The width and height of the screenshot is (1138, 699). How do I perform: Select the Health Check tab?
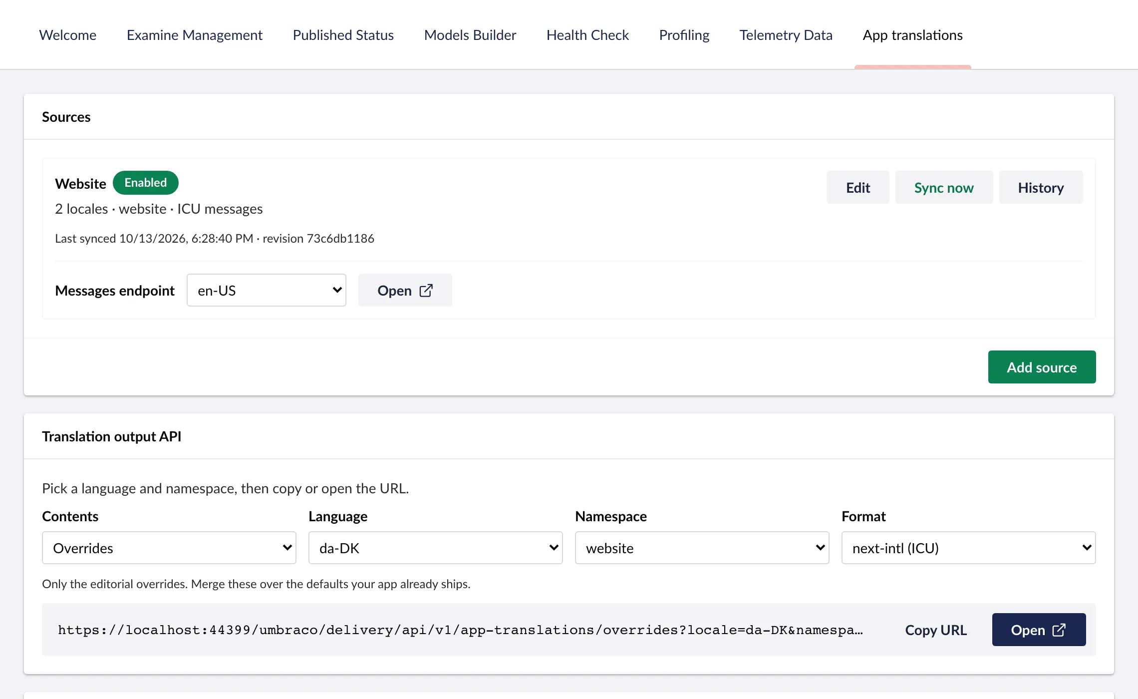(x=587, y=35)
